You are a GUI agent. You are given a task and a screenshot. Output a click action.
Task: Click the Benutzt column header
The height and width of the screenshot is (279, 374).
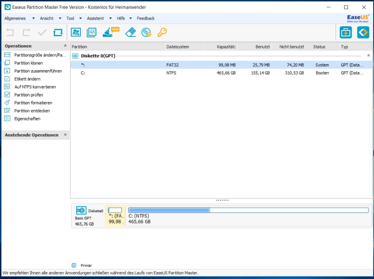click(254, 47)
